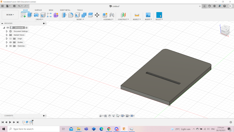The width and height of the screenshot is (234, 132).
Task: Click the Look At icon
Action: [x=105, y=116]
